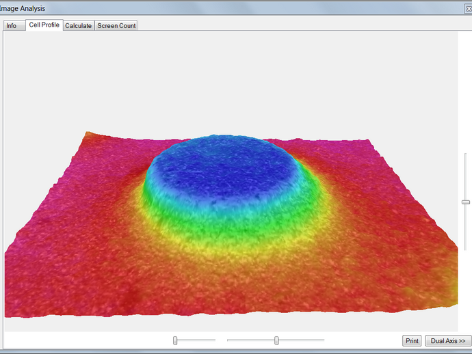Click the long bottom slider track right of handle
Screen dimensions: 472x354
(x=301, y=340)
